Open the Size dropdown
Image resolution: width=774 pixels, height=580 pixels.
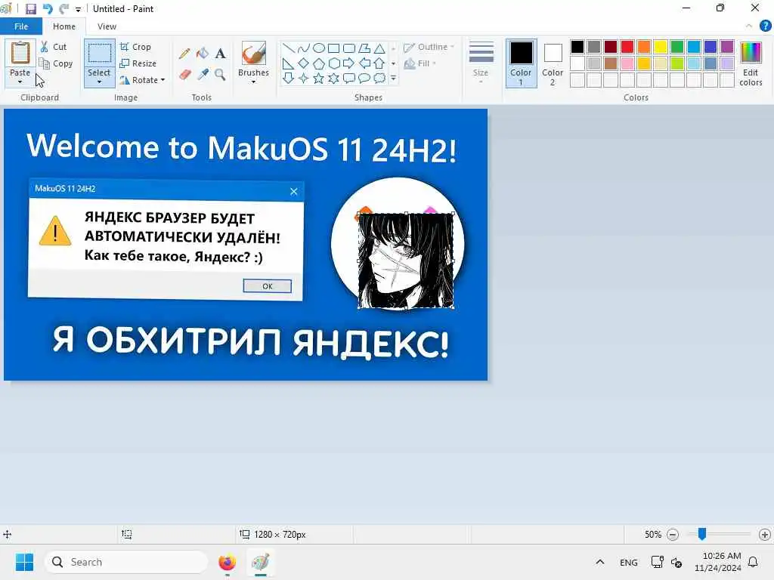[481, 63]
